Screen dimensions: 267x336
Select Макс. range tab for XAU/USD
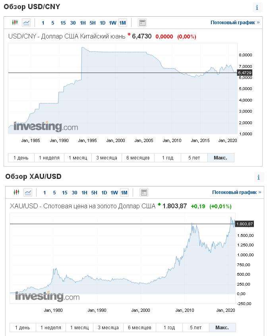(222, 327)
